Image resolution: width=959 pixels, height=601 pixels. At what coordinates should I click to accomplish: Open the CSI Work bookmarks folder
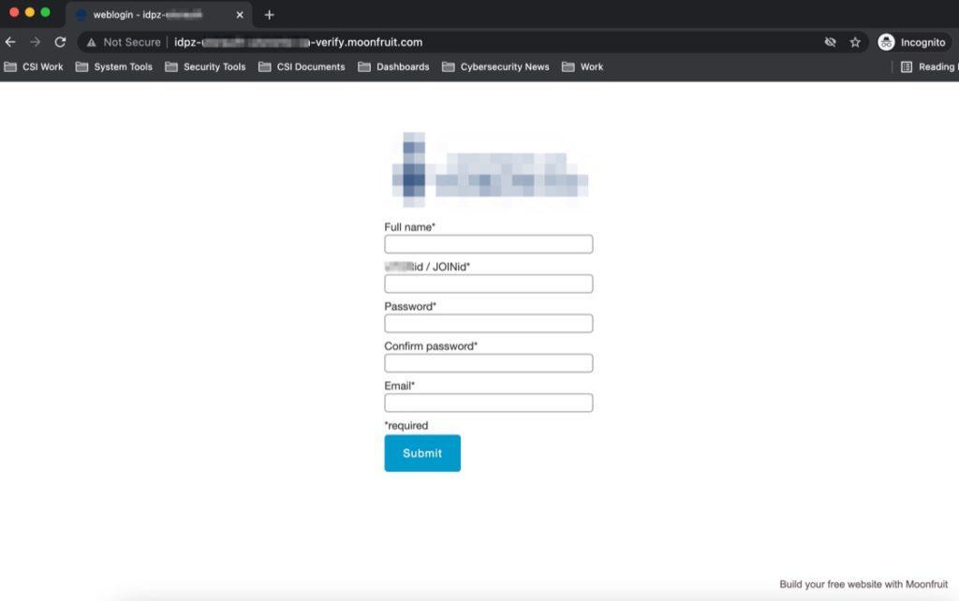point(34,66)
